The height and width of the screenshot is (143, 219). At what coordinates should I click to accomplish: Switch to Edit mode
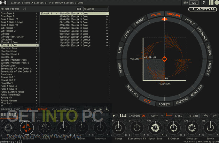tap(147, 101)
